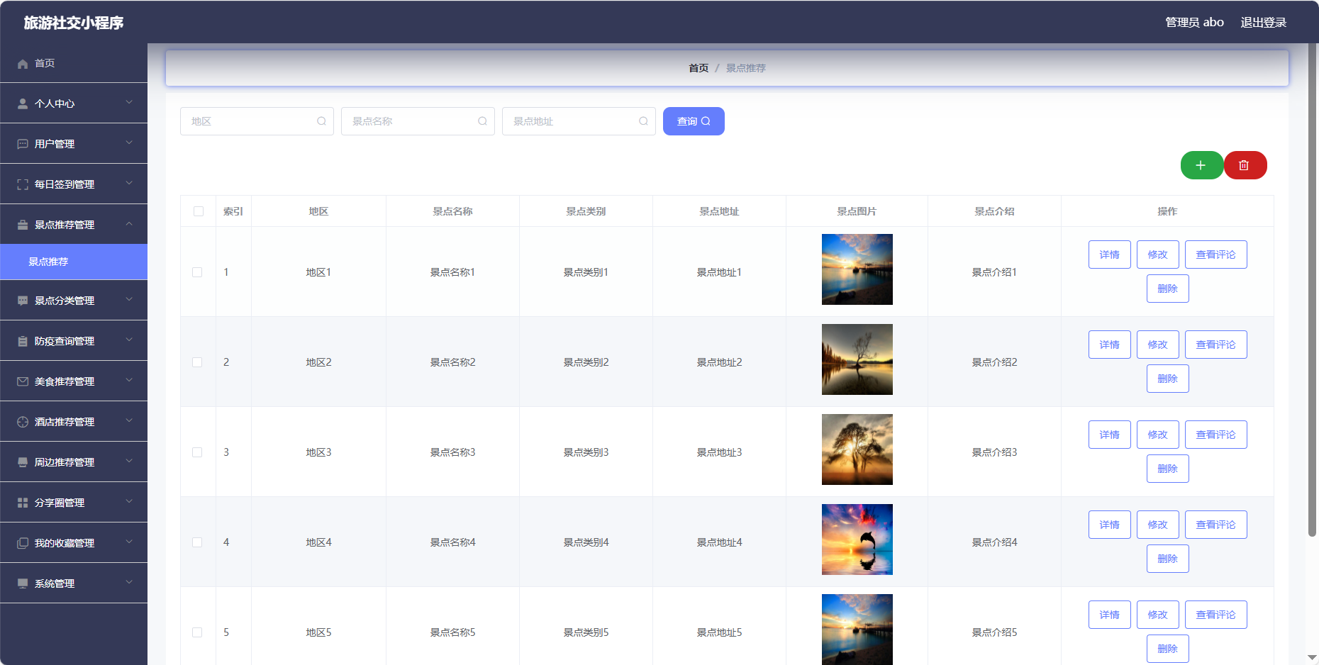Check the checkbox for row 5
This screenshot has height=665, width=1319.
pyautogui.click(x=197, y=632)
